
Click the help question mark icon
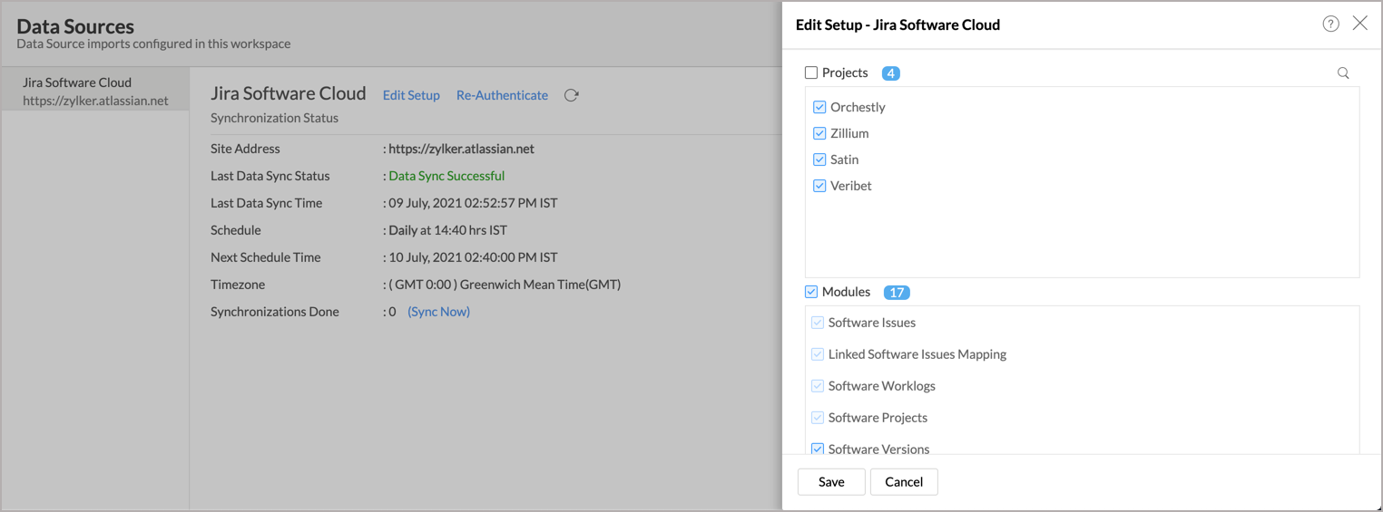(1330, 24)
